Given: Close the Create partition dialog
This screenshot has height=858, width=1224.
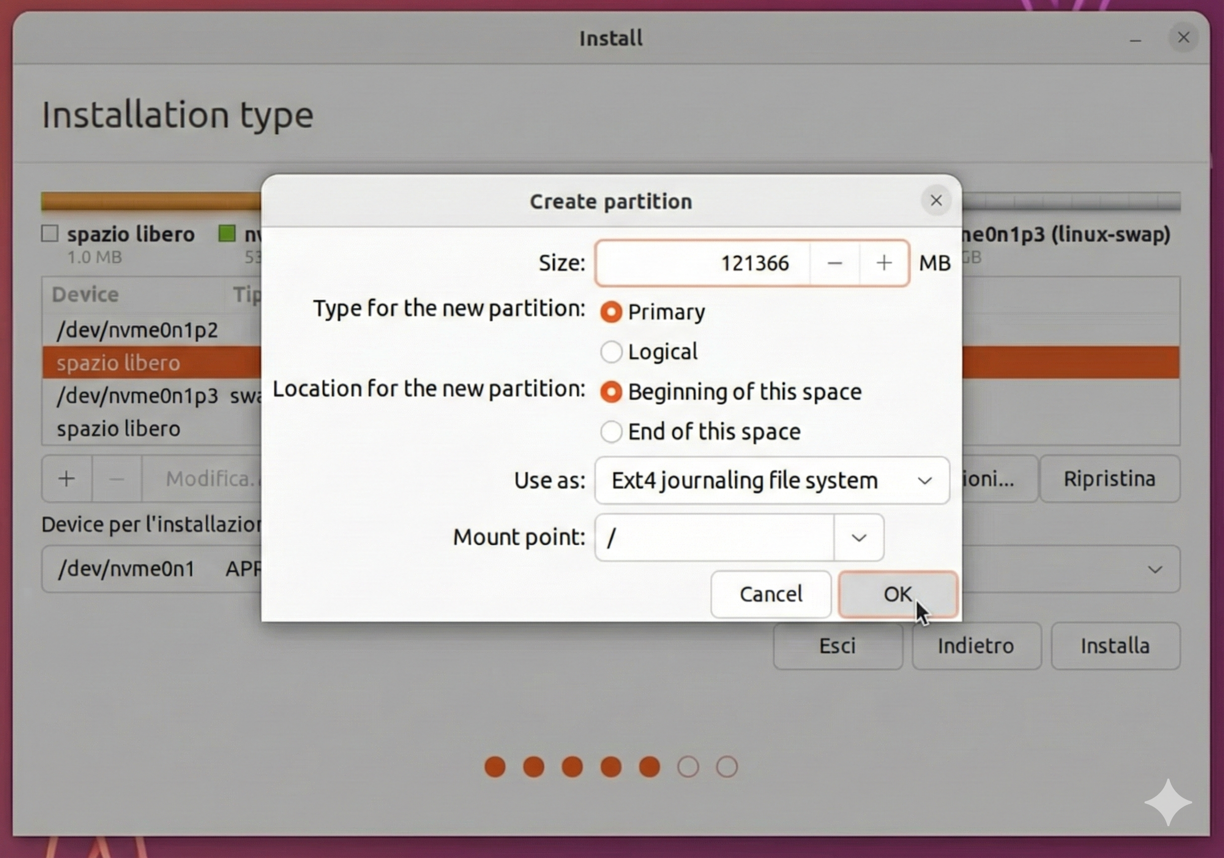Looking at the screenshot, I should (x=936, y=201).
